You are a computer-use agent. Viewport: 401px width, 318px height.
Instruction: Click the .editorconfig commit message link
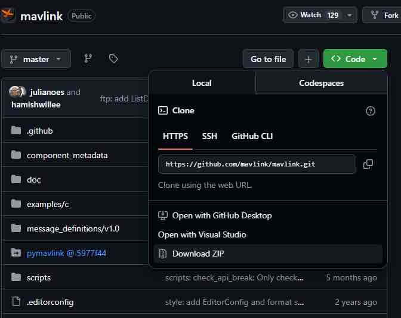pyautogui.click(x=235, y=302)
